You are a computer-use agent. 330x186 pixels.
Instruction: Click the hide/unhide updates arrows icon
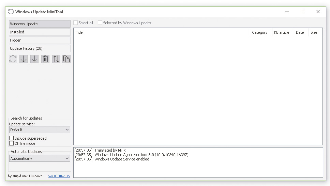tap(56, 59)
